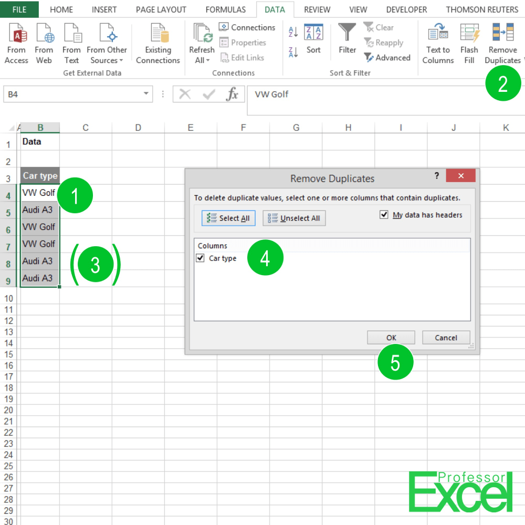The width and height of the screenshot is (525, 525).
Task: Click the From Text import icon
Action: pos(72,33)
